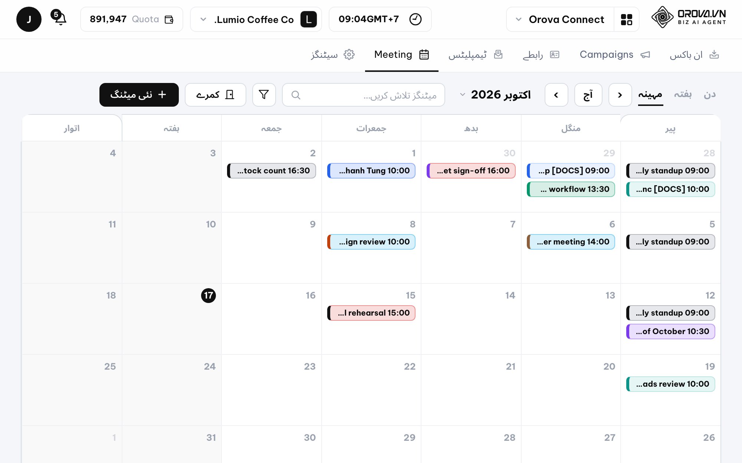This screenshot has height=463, width=742.
Task: Switch to ہفتہ week view
Action: [683, 94]
